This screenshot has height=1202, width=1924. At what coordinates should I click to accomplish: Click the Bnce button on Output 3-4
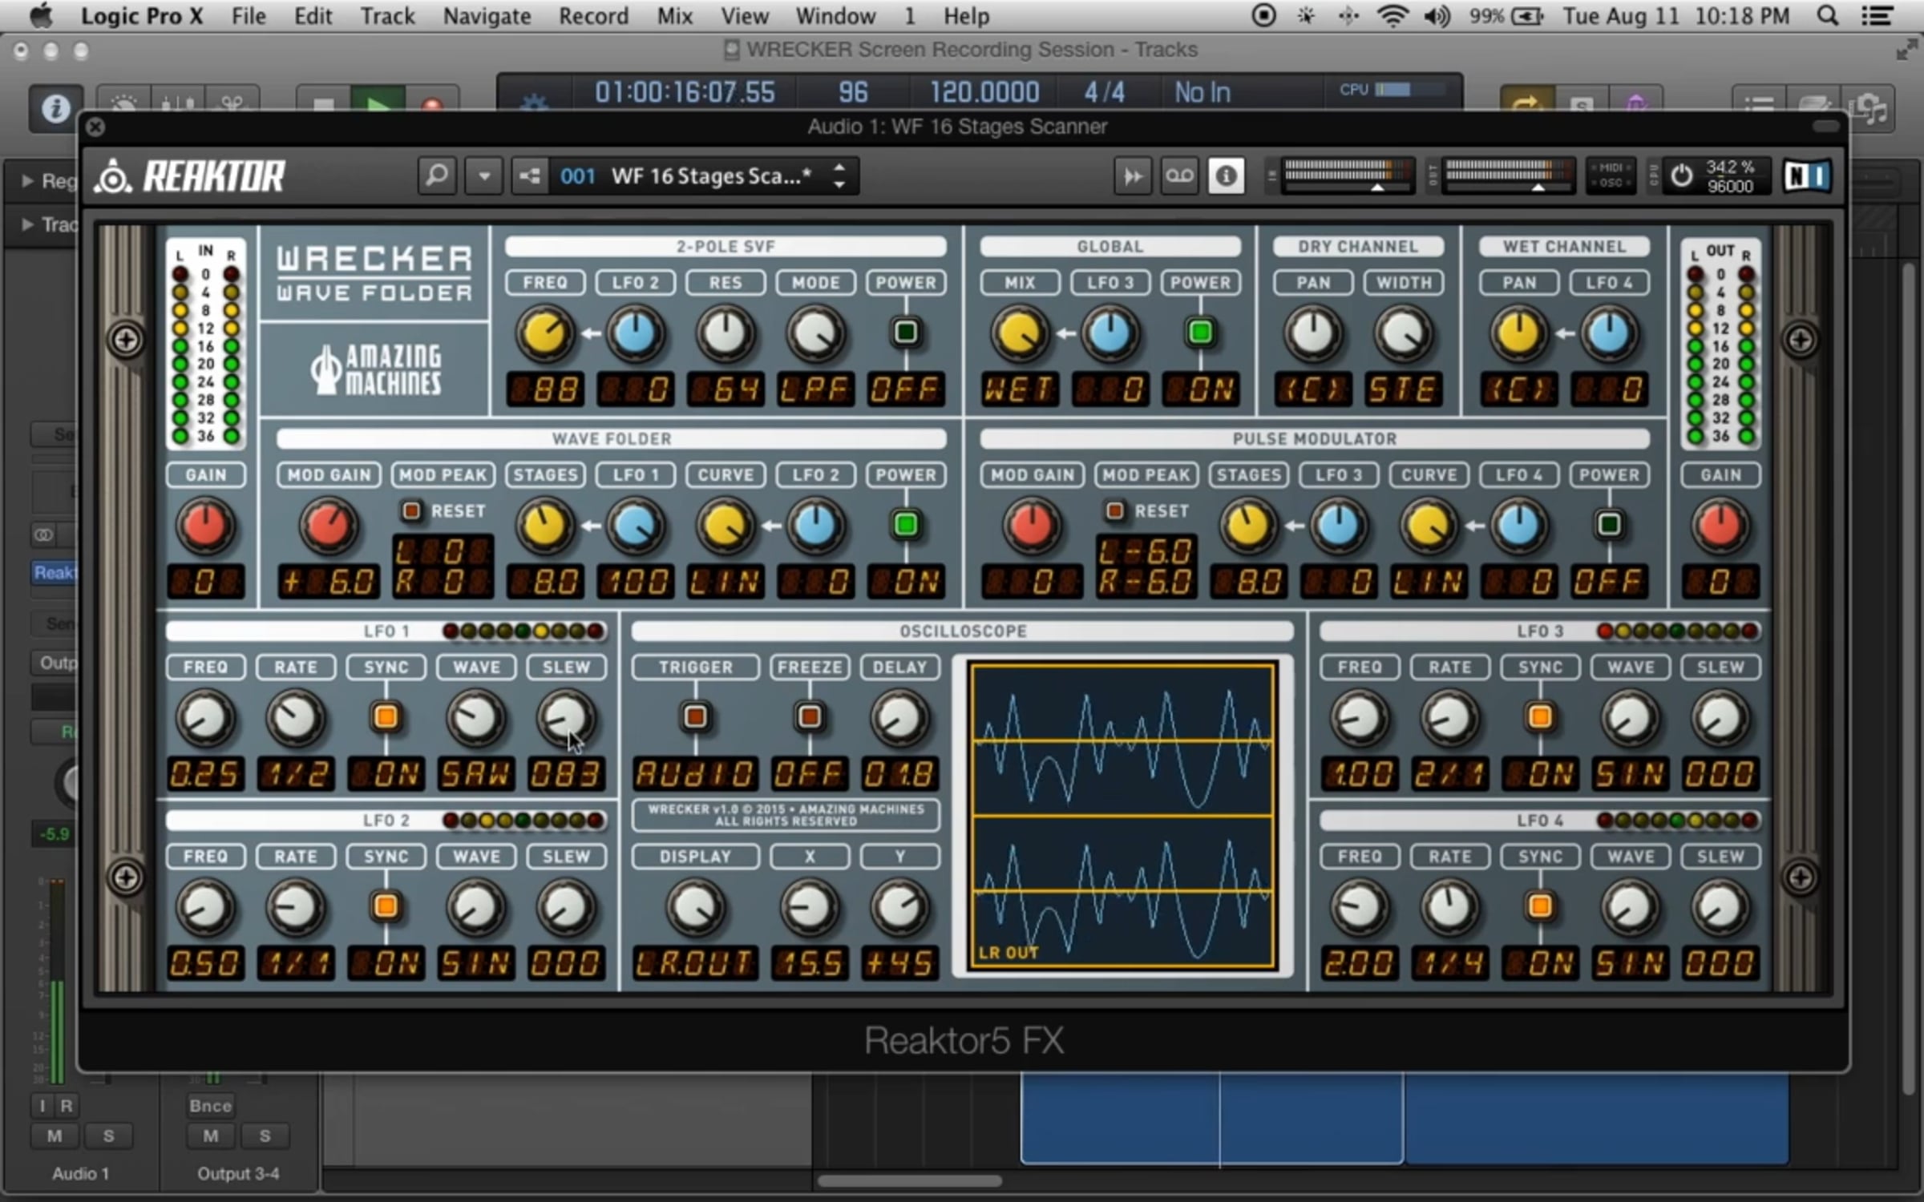[x=211, y=1106]
